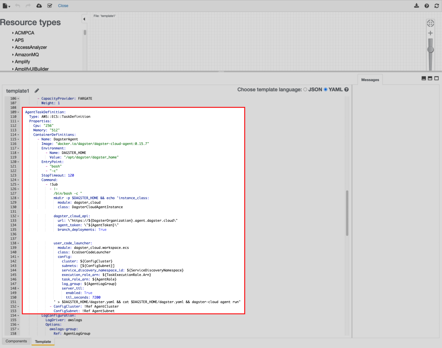Close the Designer with the Close link

[x=63, y=5]
